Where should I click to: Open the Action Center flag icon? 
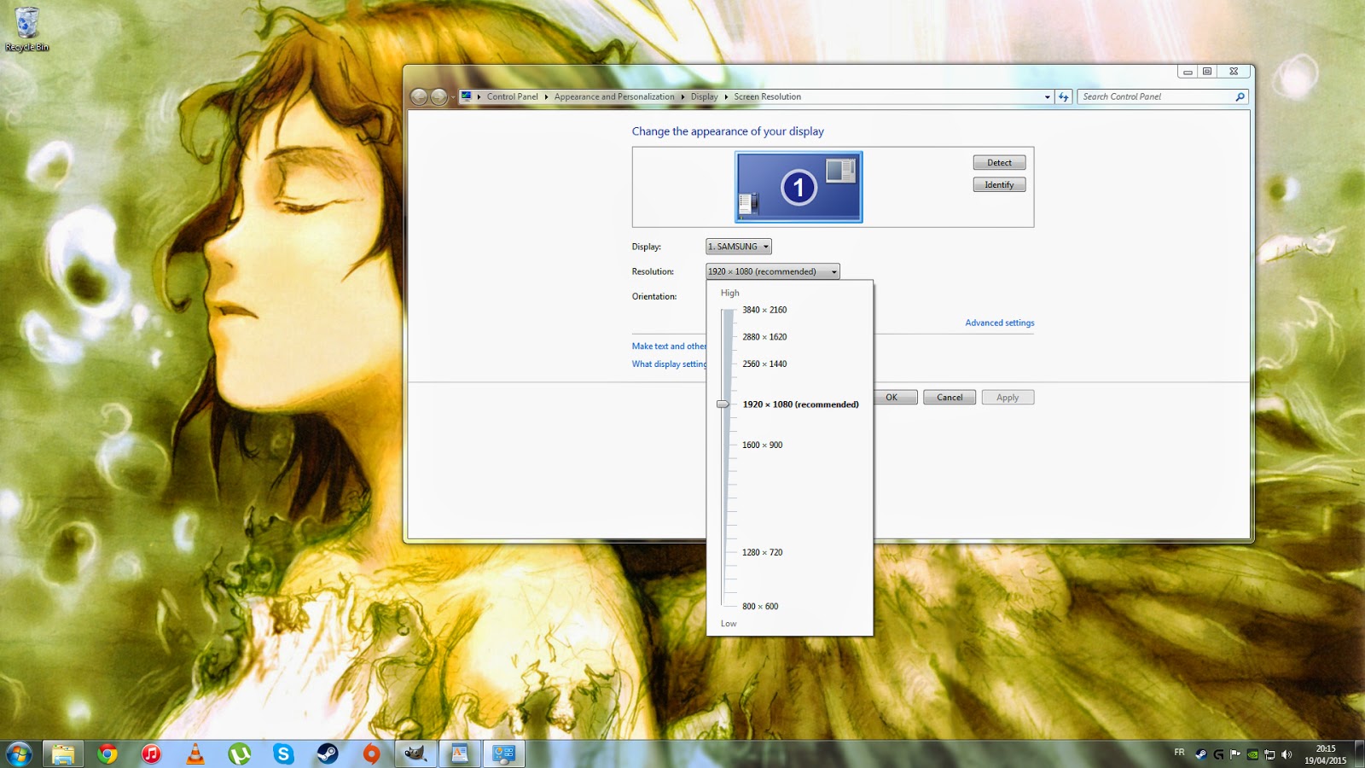tap(1235, 754)
